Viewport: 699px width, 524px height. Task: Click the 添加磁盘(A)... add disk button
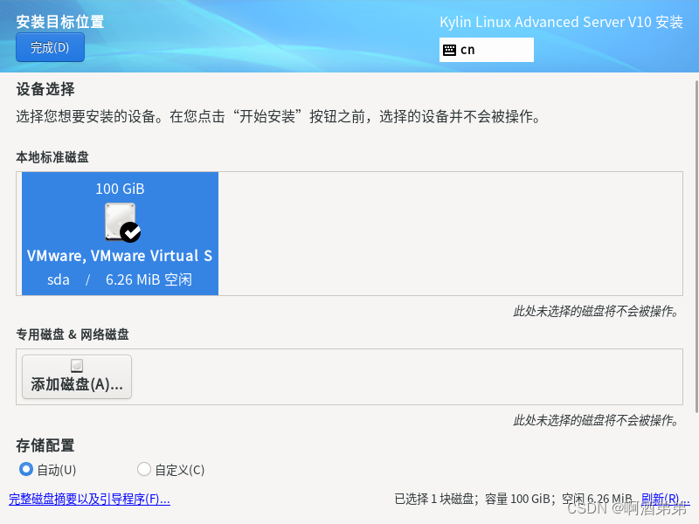77,376
